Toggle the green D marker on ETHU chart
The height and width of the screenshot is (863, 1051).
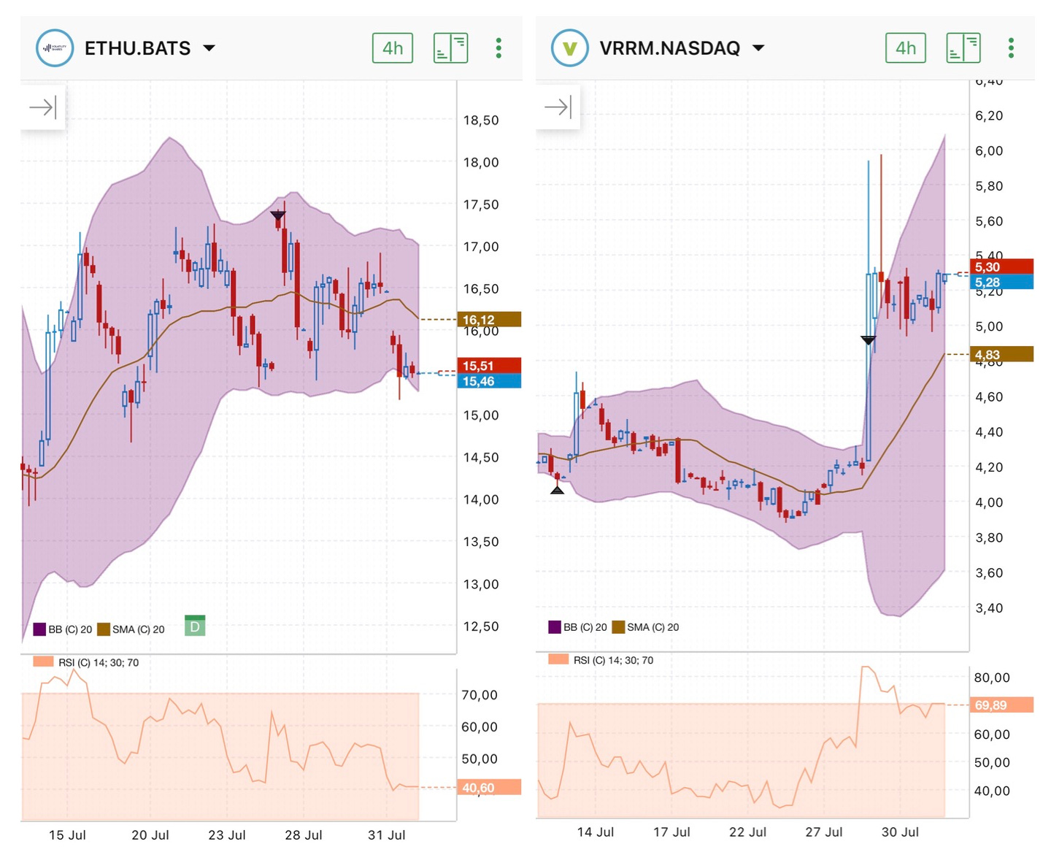[195, 626]
